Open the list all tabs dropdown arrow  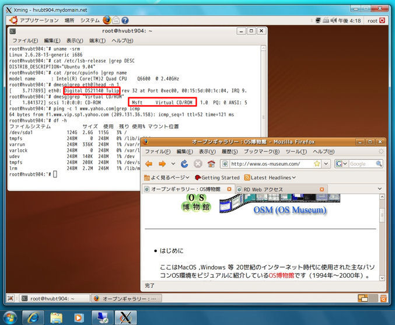click(380, 188)
